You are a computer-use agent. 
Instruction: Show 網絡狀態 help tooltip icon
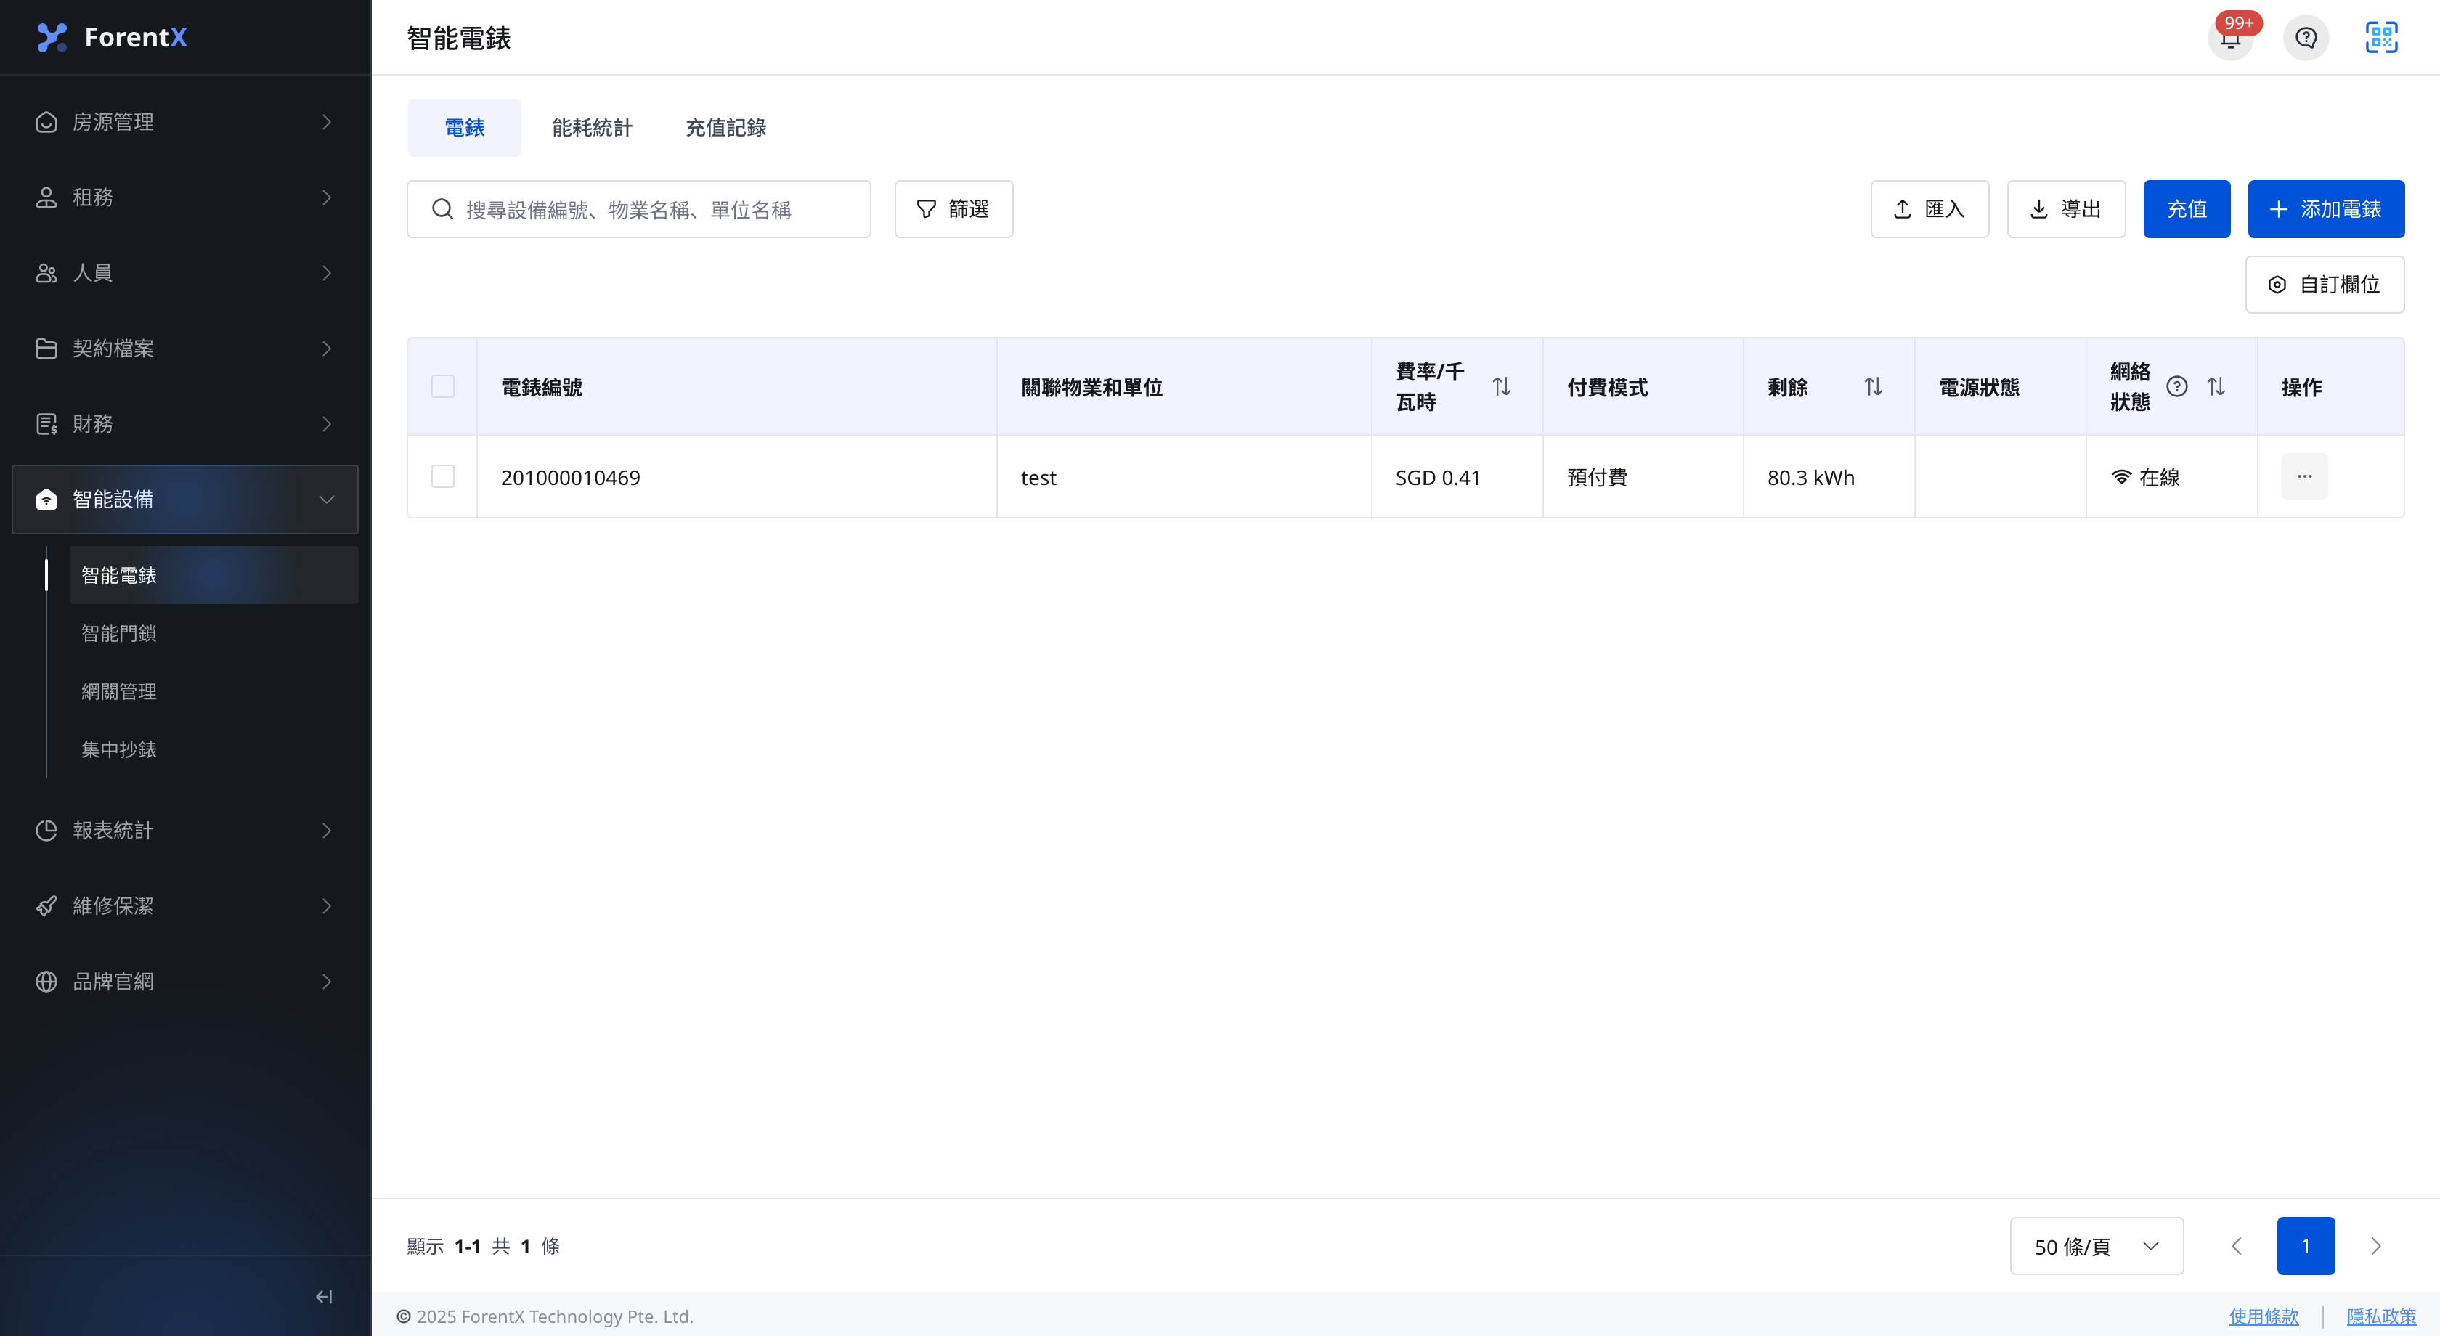pos(2176,386)
